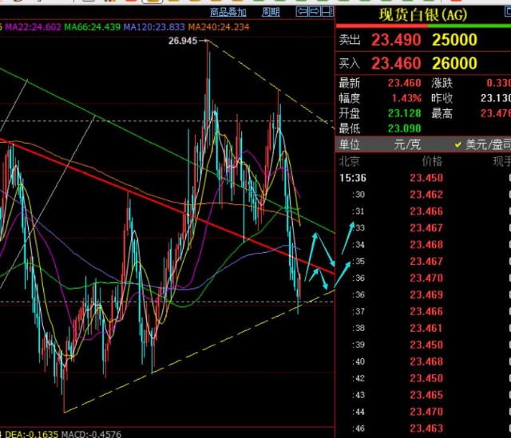This screenshot has height=438, width=511.
Task: Click the 现货白银(AG) instrument title
Action: 422,14
